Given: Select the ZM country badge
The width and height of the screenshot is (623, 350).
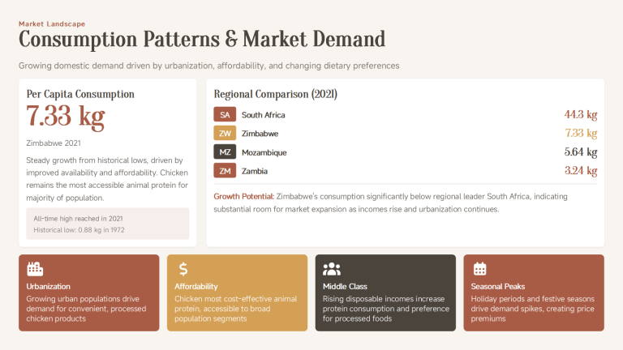Looking at the screenshot, I should pyautogui.click(x=225, y=171).
